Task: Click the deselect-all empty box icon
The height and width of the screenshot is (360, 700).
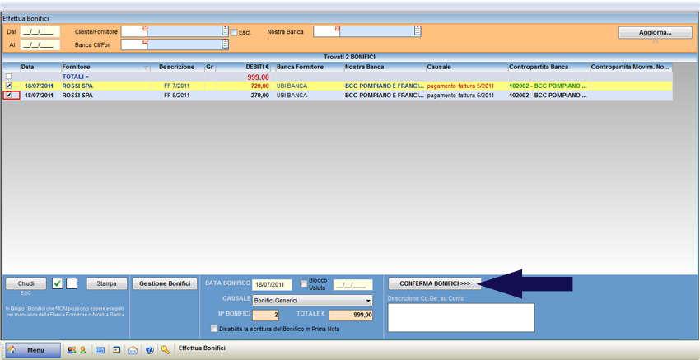Action: coord(72,283)
